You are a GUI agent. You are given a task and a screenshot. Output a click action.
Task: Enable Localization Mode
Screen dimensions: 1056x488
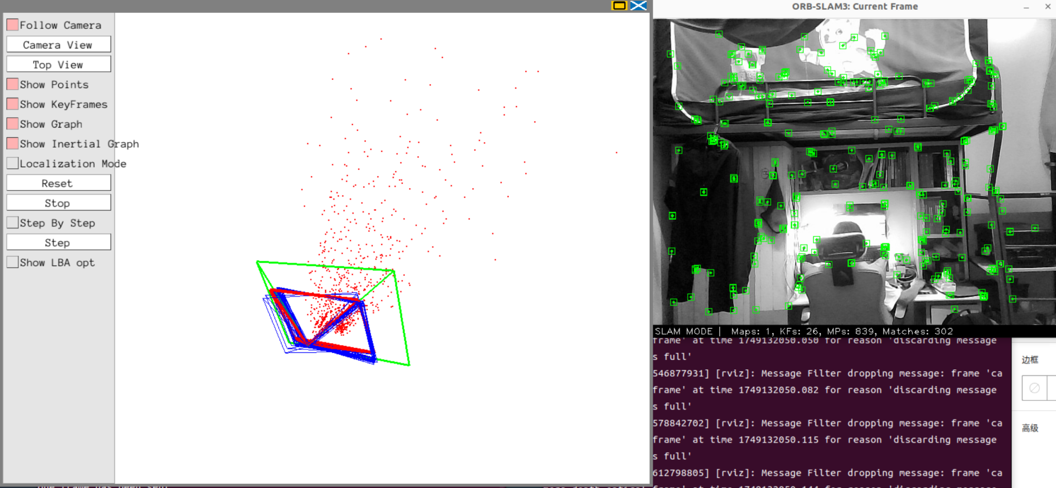(x=13, y=164)
